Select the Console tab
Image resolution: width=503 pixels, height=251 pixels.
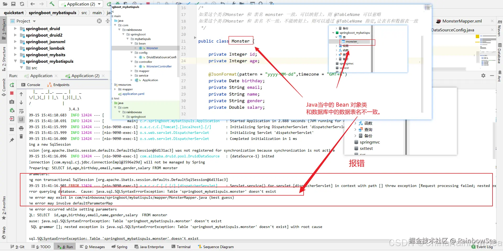click(31, 85)
